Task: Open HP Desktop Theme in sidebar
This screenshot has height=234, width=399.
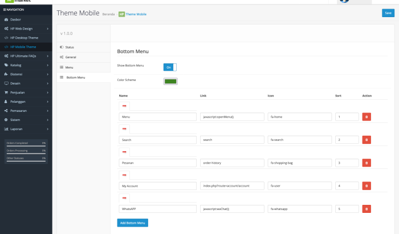Action: (x=26, y=38)
